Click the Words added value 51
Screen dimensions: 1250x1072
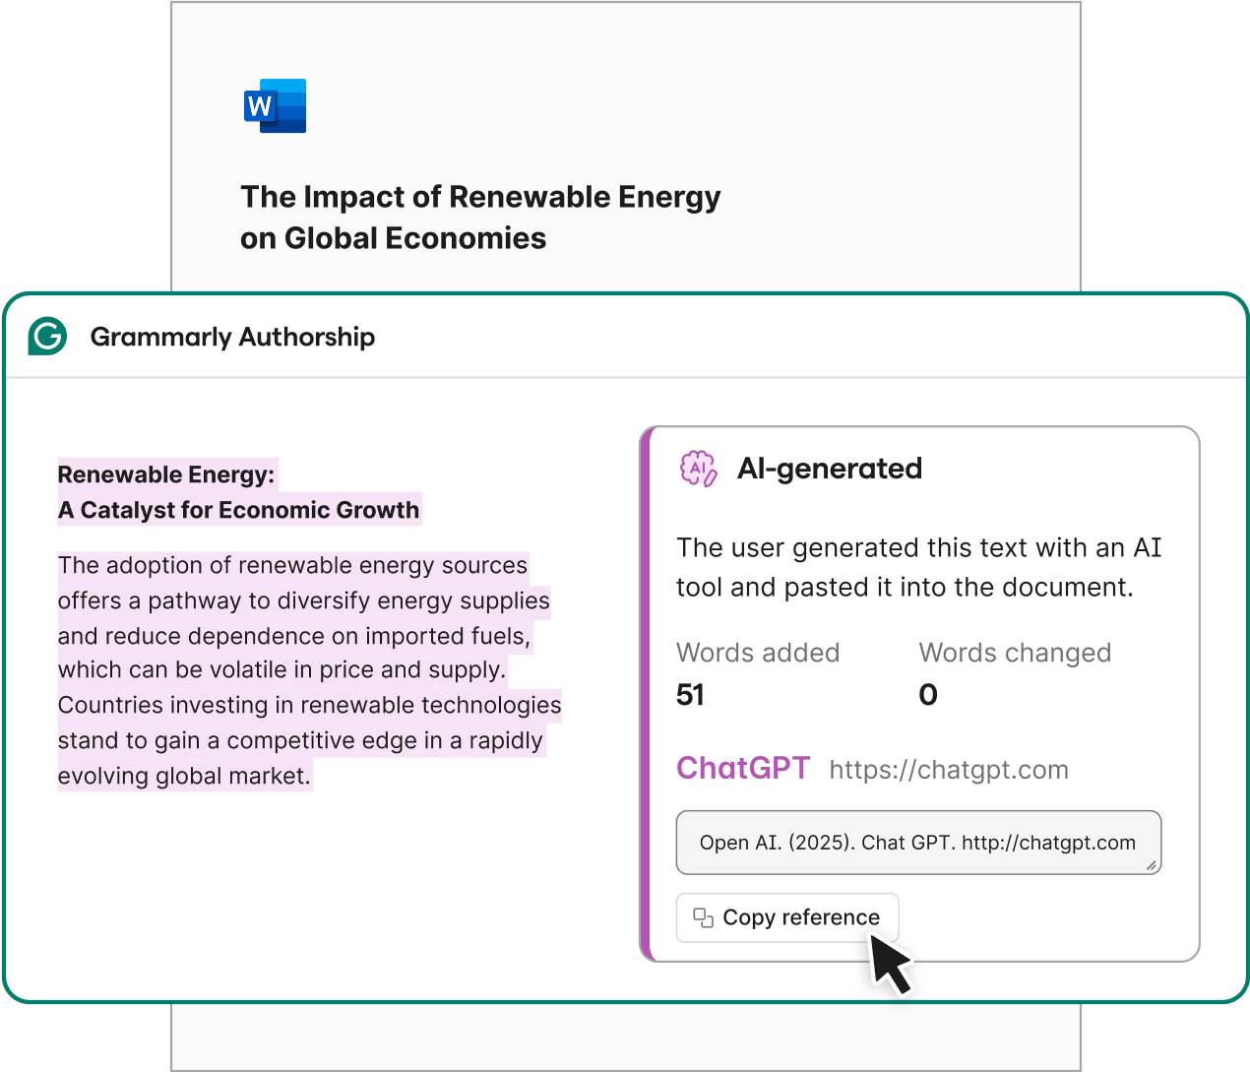tap(690, 695)
